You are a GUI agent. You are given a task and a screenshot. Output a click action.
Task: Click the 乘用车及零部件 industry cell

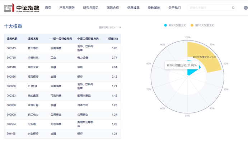pyautogui.click(x=85, y=124)
